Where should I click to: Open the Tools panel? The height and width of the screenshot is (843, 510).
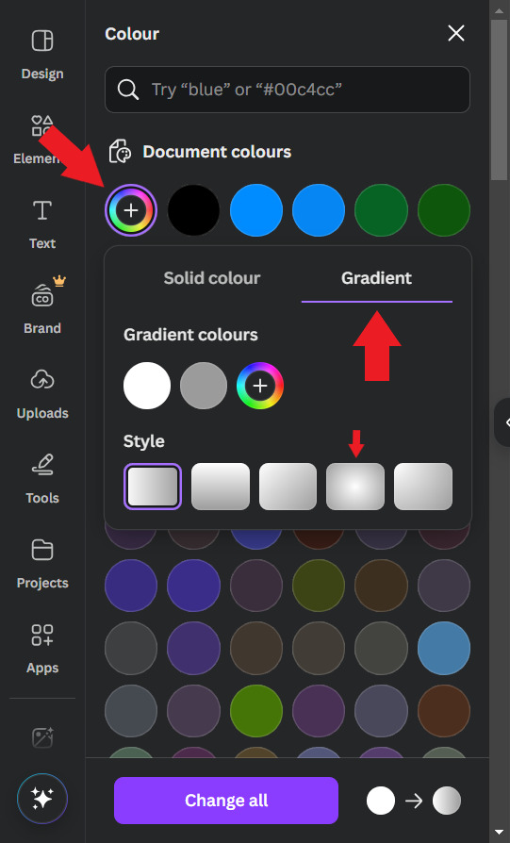(42, 479)
